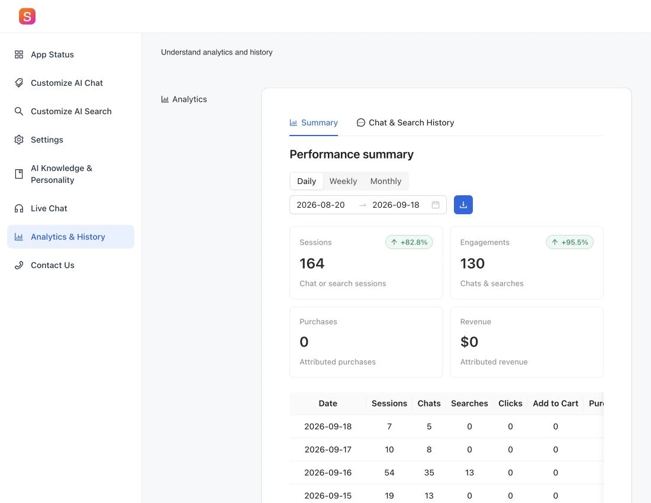This screenshot has width=651, height=503.
Task: Click the Sessions card value 164
Action: 312,263
